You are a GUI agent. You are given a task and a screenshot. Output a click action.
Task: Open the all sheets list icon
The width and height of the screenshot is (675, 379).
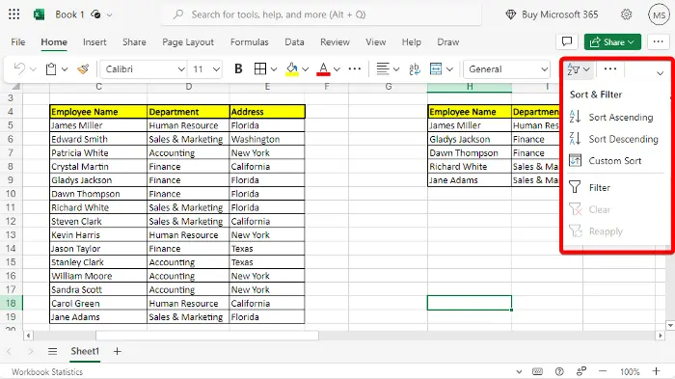point(52,351)
